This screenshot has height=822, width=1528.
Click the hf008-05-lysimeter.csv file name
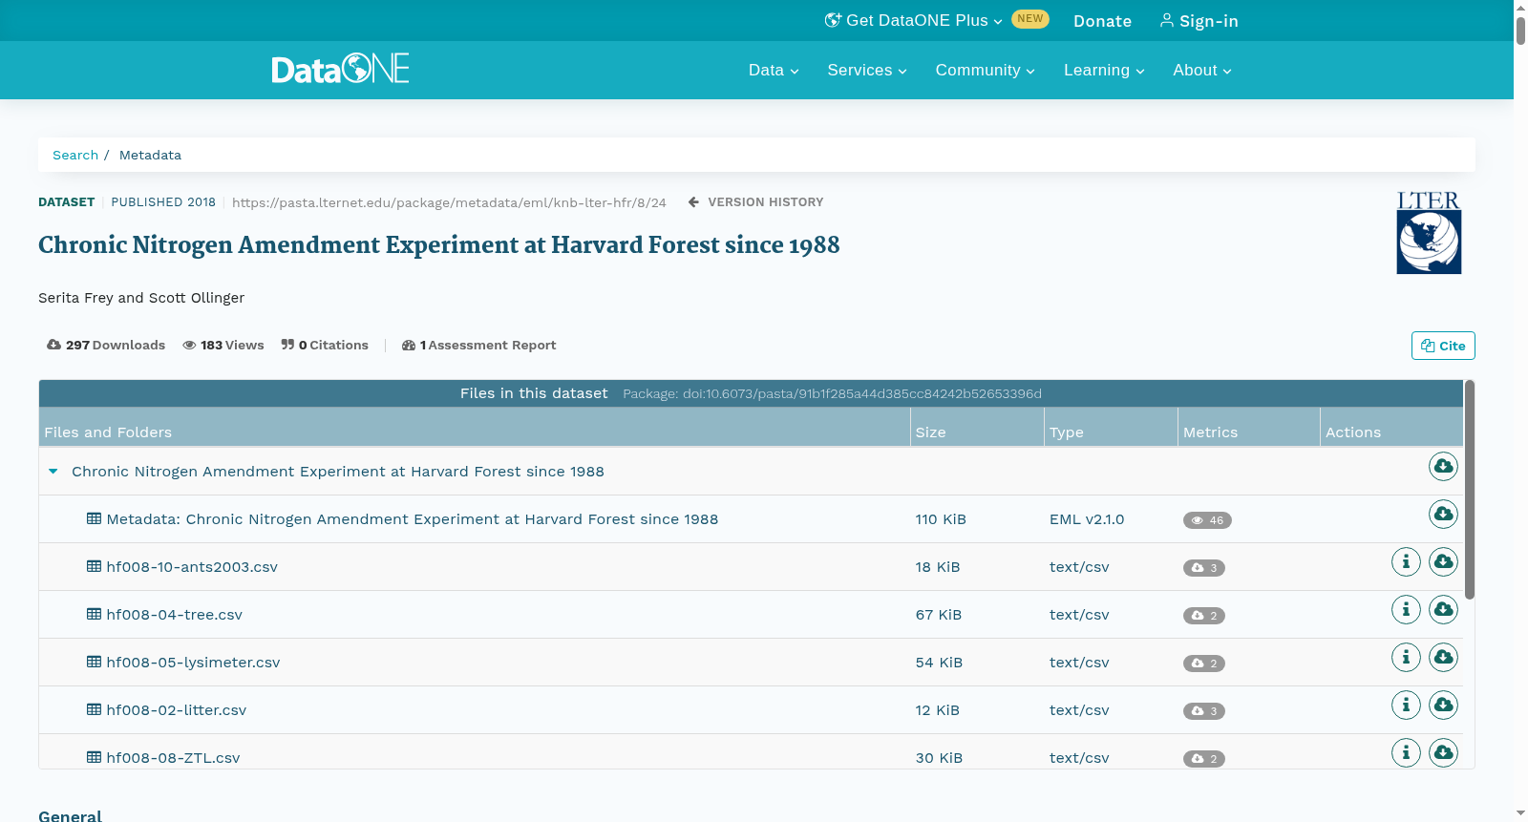194,663
